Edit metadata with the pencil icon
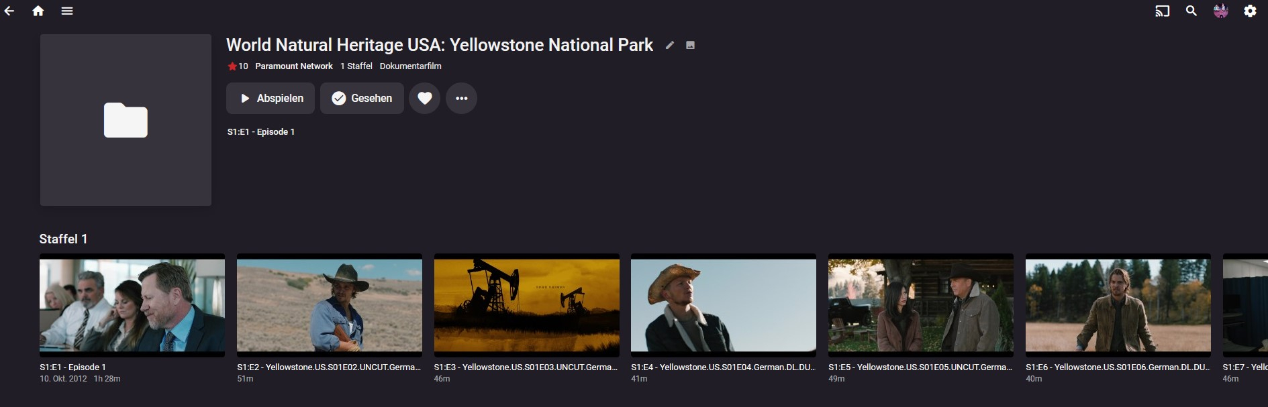Screen dimensions: 1268x407 (x=669, y=45)
